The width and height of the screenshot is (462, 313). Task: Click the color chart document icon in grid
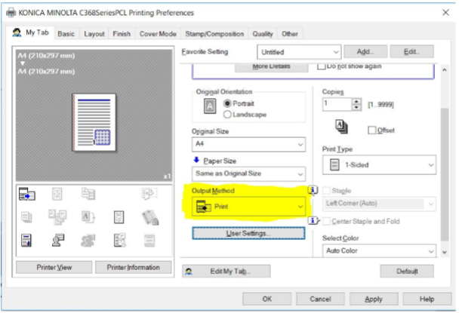[x=26, y=241]
